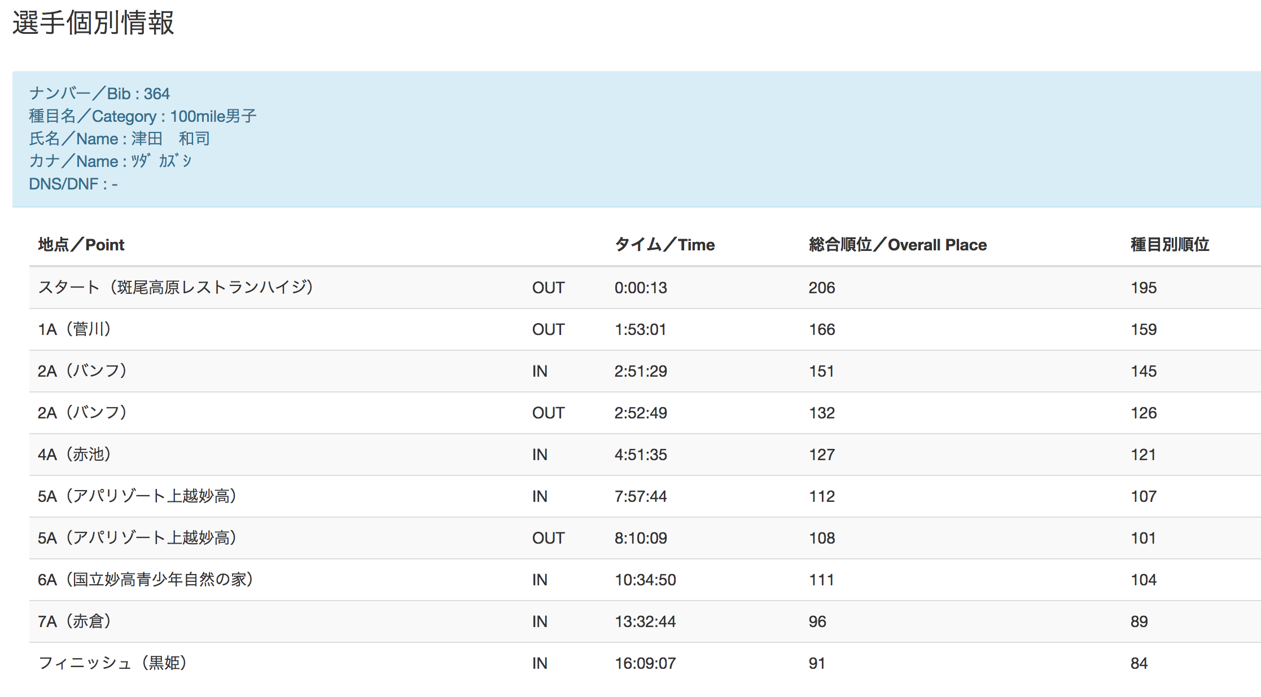The width and height of the screenshot is (1261, 697).
Task: Click the Category 100mile男子 line
Action: point(143,116)
